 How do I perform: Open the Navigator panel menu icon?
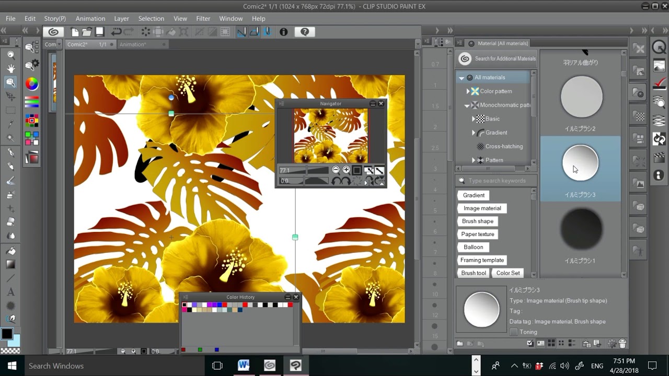(x=281, y=104)
